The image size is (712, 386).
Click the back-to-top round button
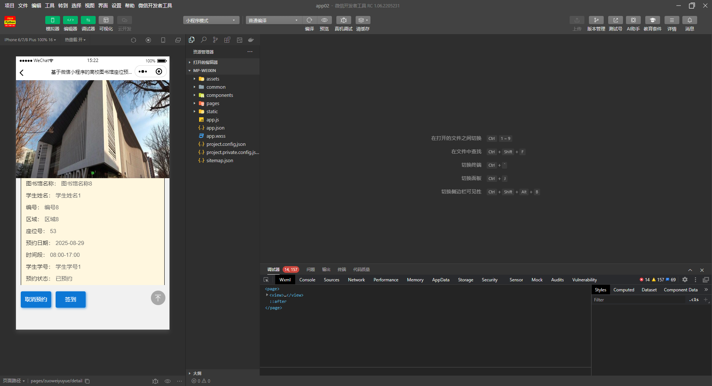point(158,298)
